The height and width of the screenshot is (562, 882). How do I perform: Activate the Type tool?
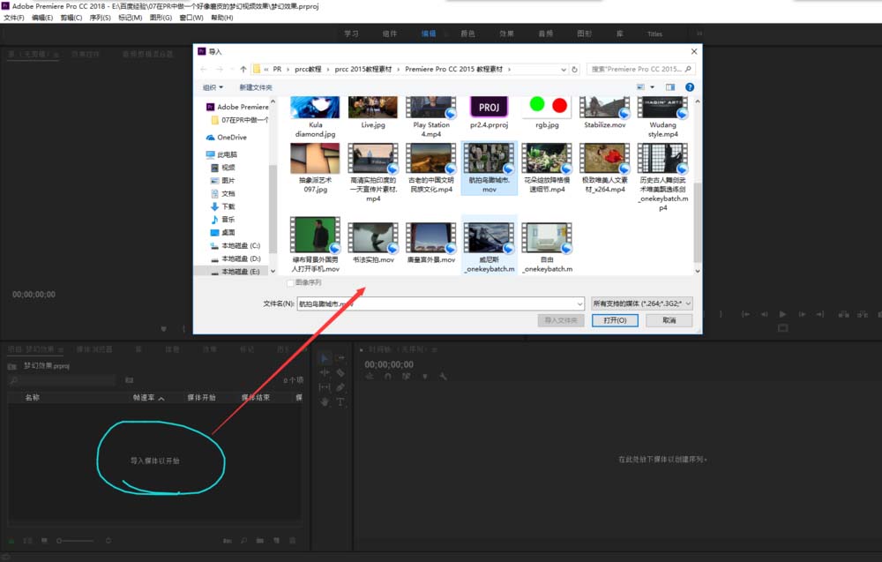(x=342, y=401)
